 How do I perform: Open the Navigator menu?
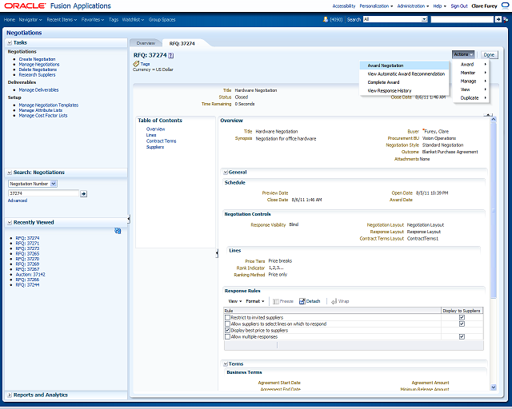point(30,19)
